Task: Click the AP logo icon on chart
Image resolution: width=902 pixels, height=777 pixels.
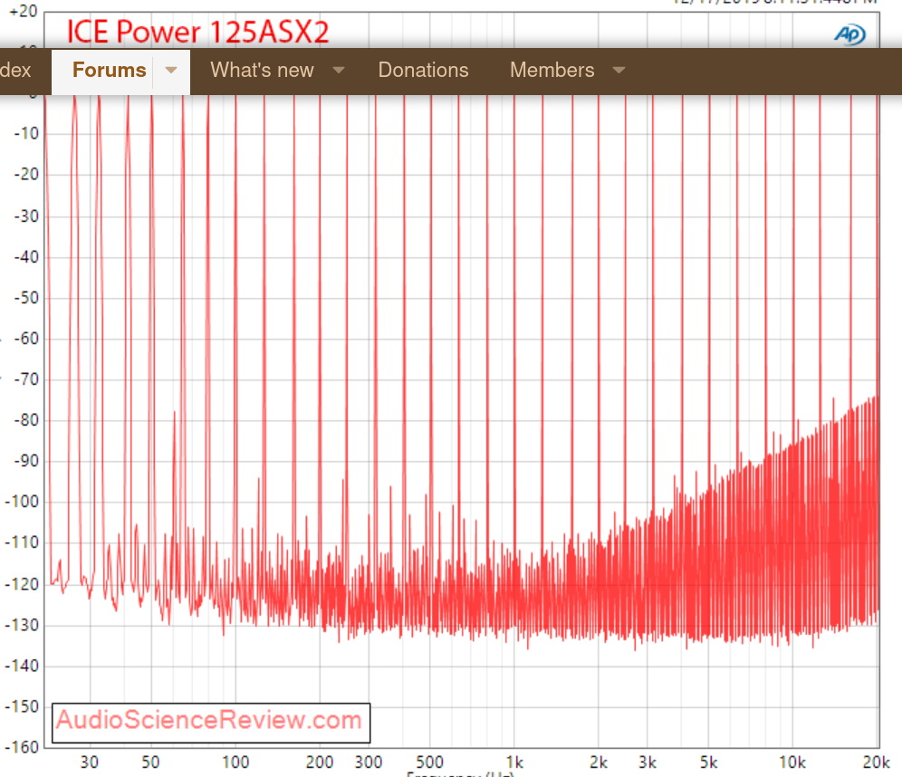Action: pyautogui.click(x=850, y=34)
